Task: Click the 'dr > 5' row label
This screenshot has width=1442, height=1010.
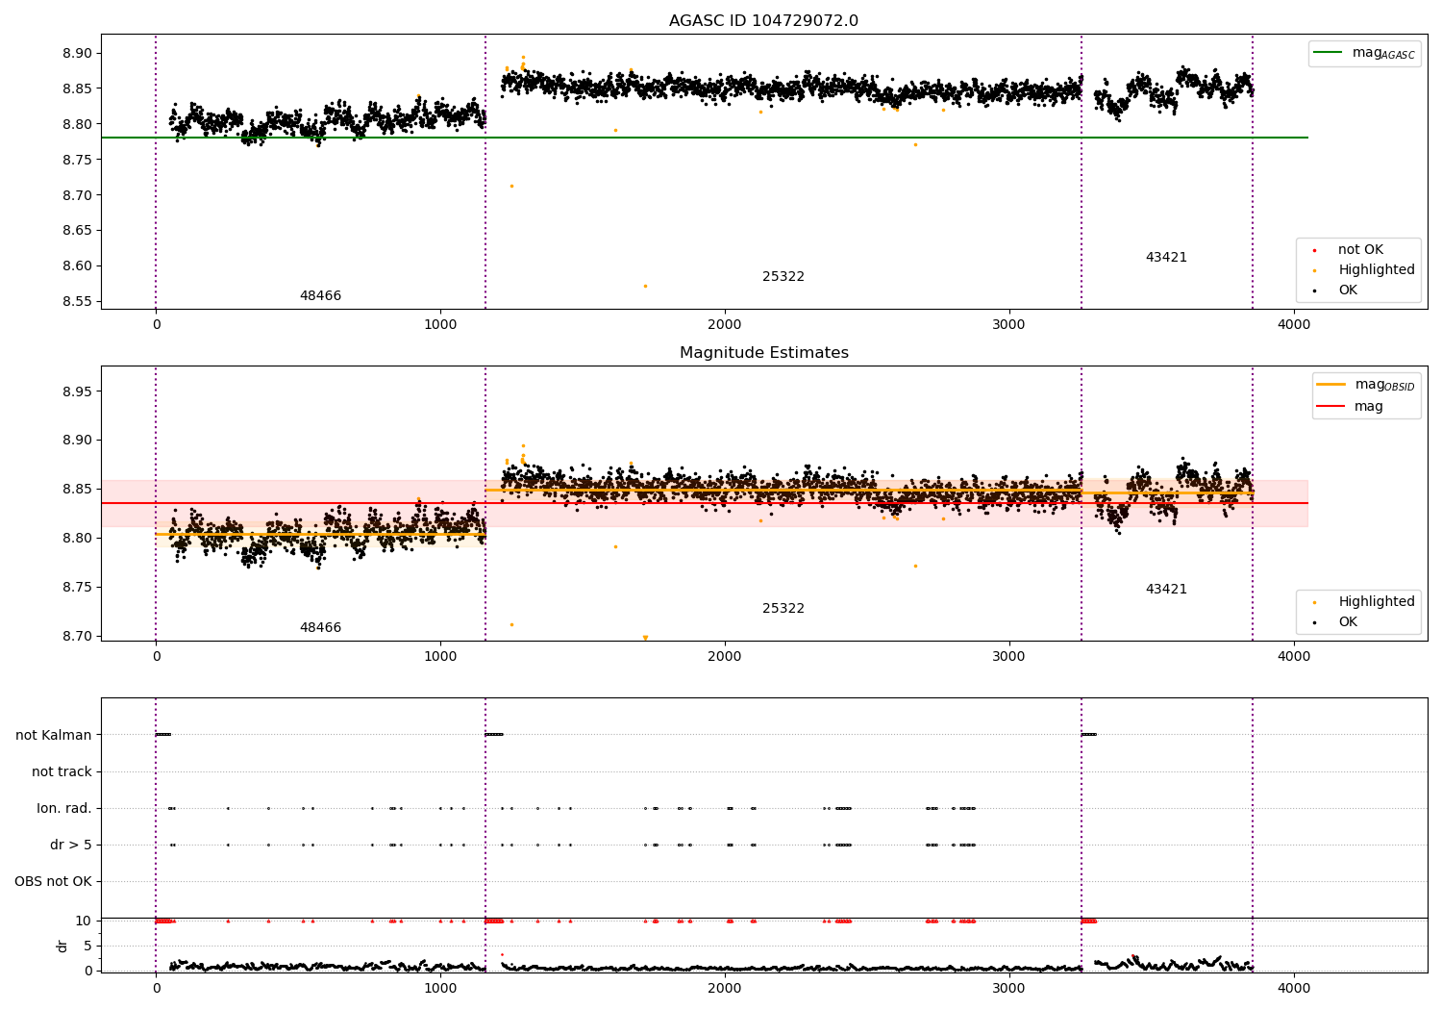Action: click(x=71, y=846)
